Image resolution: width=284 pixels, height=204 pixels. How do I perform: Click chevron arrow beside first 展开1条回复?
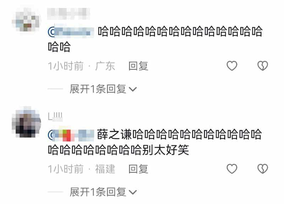132,89
